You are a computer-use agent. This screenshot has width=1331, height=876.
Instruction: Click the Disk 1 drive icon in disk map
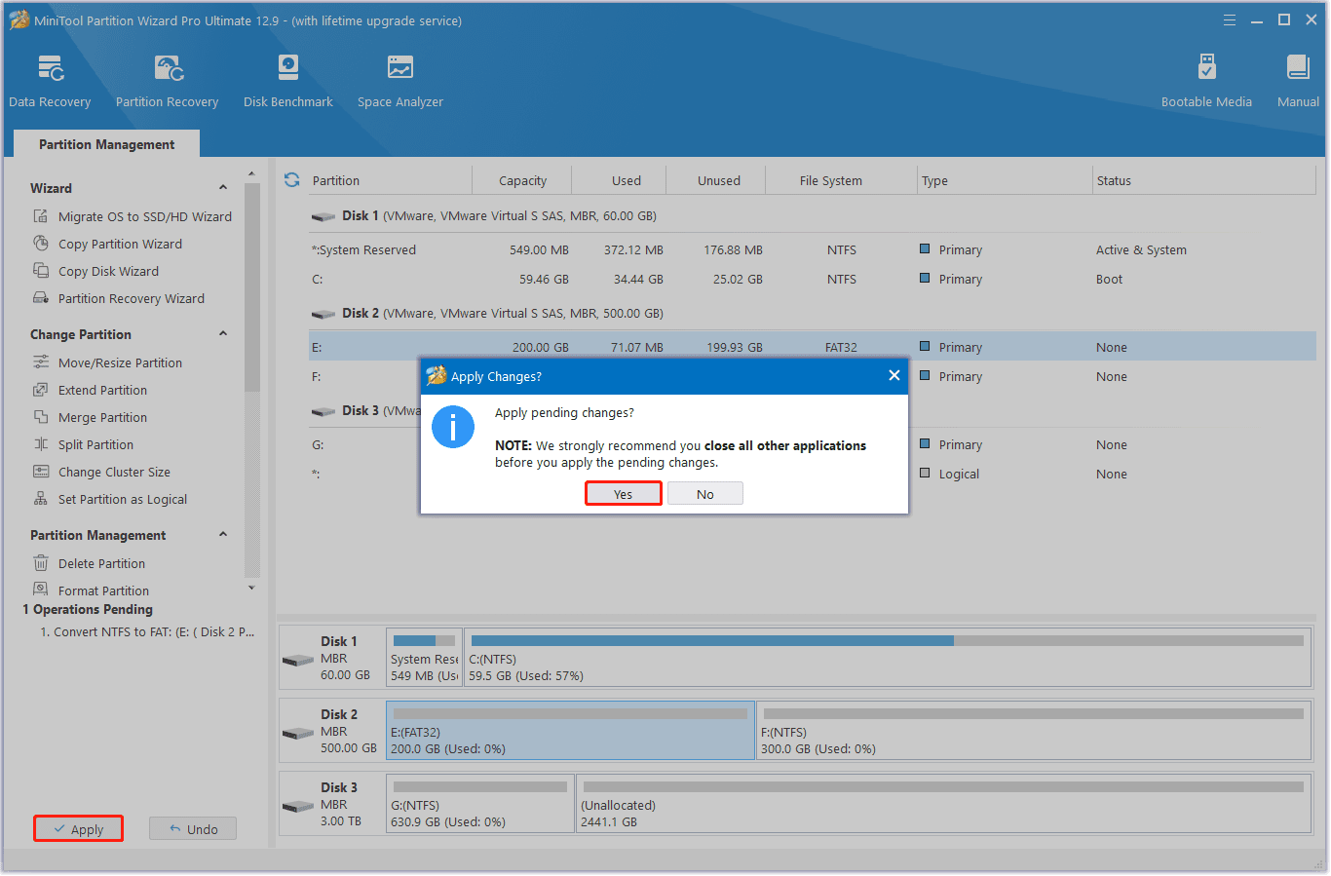[x=297, y=660]
